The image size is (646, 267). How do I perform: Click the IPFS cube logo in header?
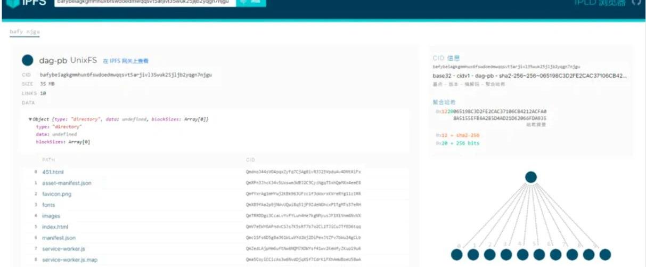(12, 4)
